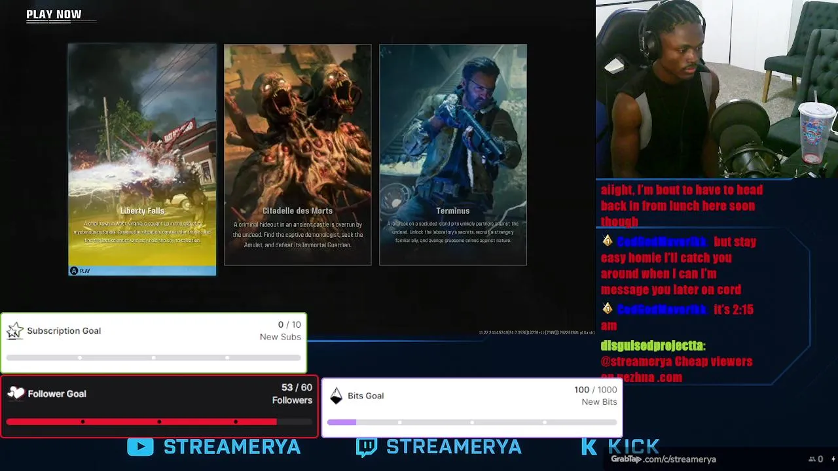Click the KICK channel text

[634, 447]
